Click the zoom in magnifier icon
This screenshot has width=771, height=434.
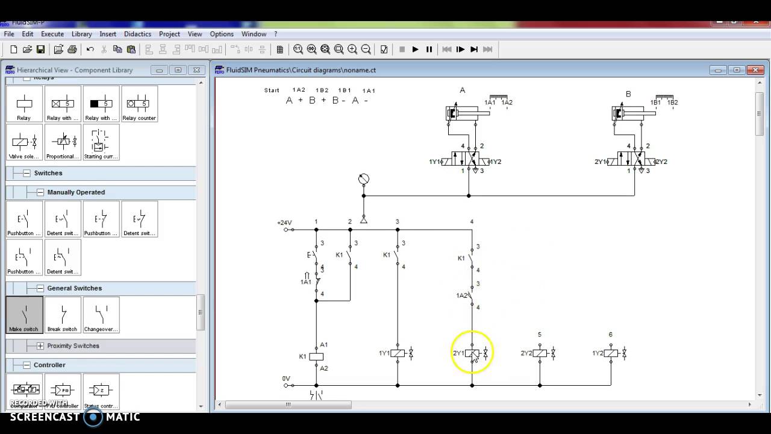tap(352, 49)
